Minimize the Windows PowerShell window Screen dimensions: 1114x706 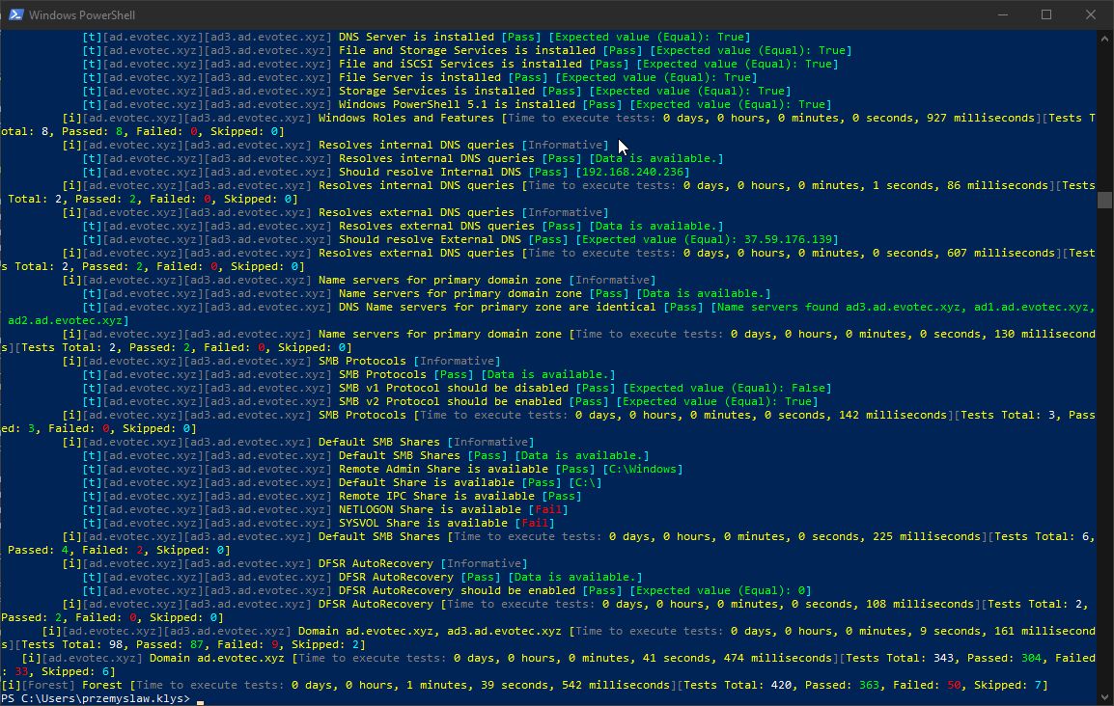[1001, 15]
